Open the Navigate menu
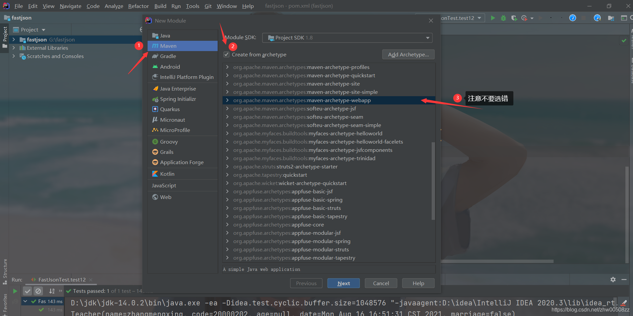 point(70,6)
